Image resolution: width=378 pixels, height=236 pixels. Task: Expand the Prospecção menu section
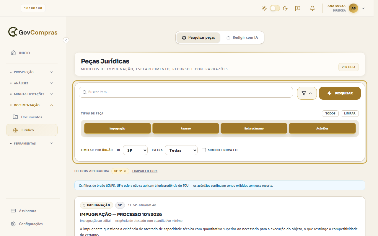[32, 72]
